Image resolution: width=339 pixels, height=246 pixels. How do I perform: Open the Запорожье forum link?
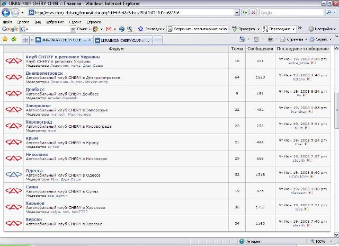(38, 106)
